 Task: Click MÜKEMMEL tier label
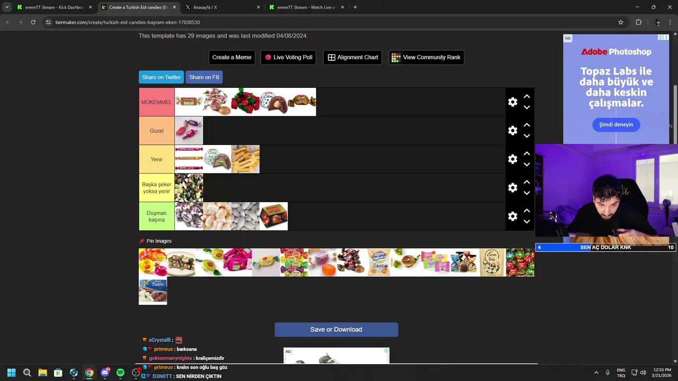click(x=157, y=102)
